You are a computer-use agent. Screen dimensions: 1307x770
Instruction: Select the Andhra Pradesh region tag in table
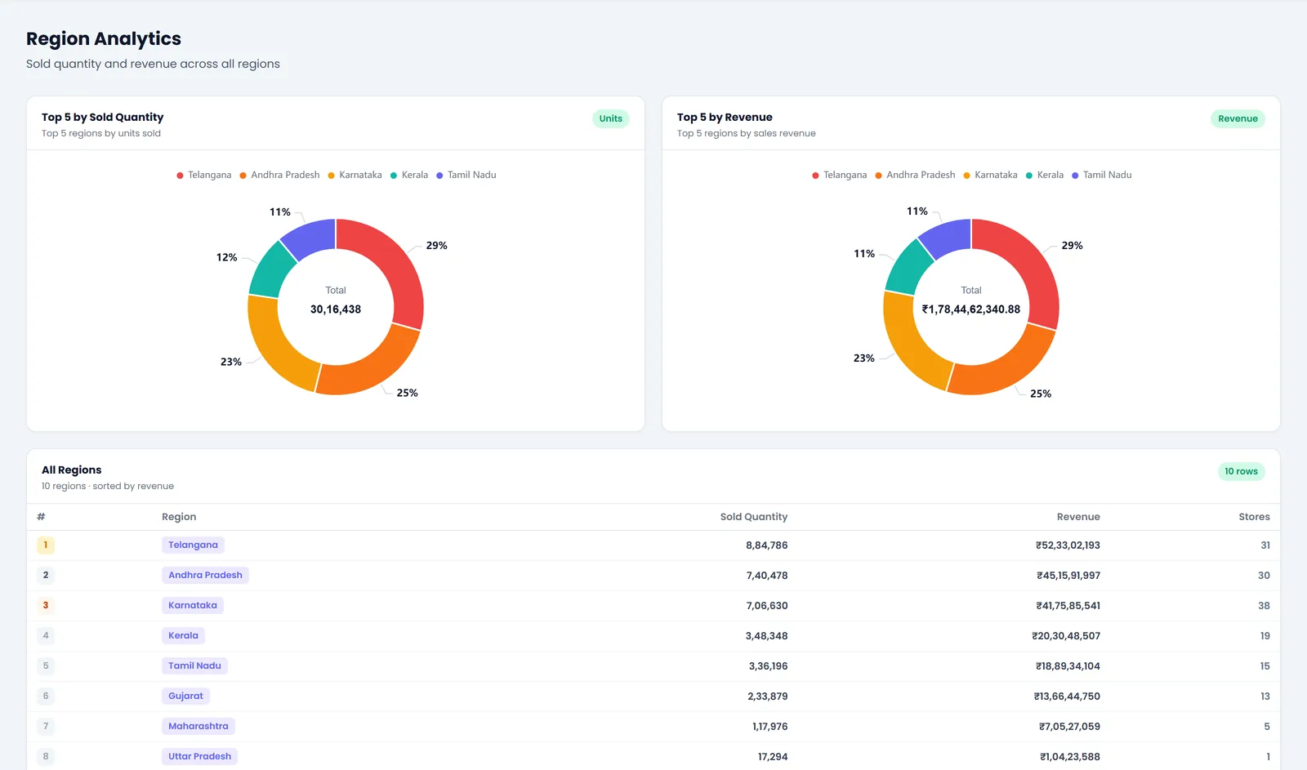(x=205, y=575)
